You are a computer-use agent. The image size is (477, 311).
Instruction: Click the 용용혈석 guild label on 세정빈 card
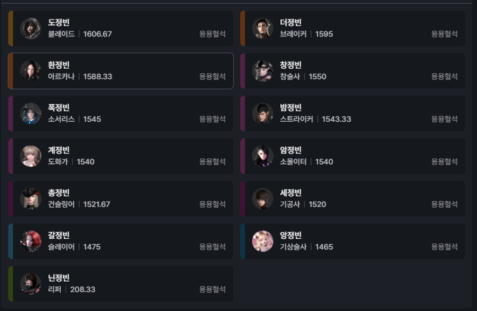point(444,204)
